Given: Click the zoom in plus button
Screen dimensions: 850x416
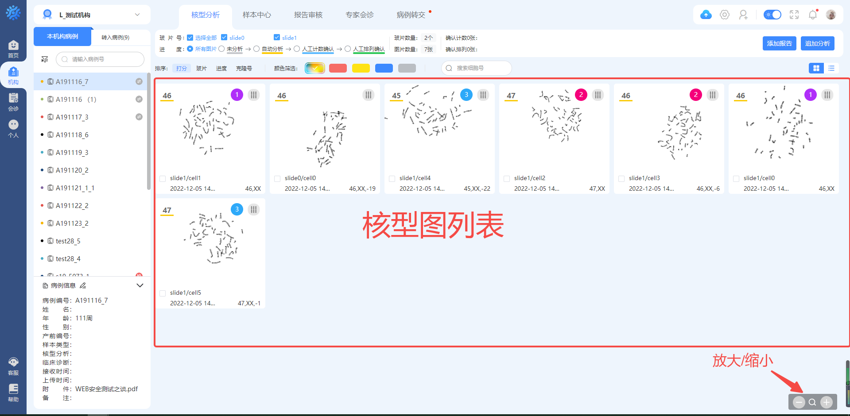Looking at the screenshot, I should coord(826,402).
